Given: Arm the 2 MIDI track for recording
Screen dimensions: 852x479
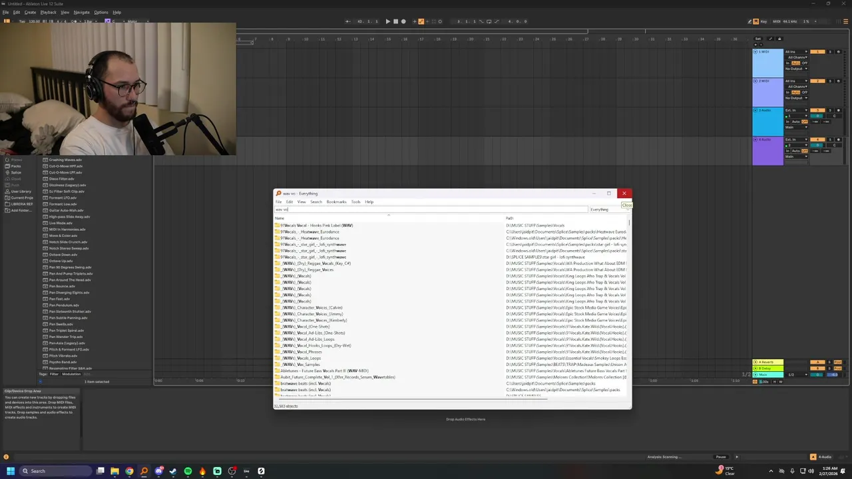Looking at the screenshot, I should pyautogui.click(x=839, y=81).
